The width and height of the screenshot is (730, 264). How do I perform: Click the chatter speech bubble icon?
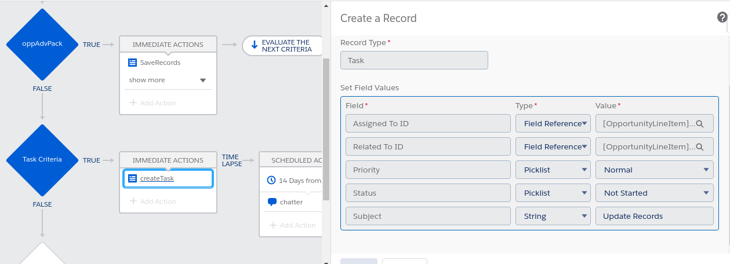[x=272, y=202]
